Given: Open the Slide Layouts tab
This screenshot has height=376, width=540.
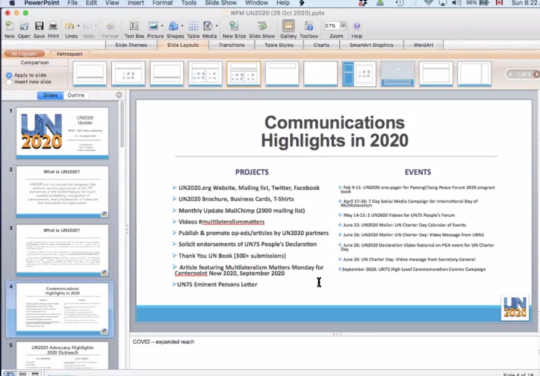Looking at the screenshot, I should point(183,45).
